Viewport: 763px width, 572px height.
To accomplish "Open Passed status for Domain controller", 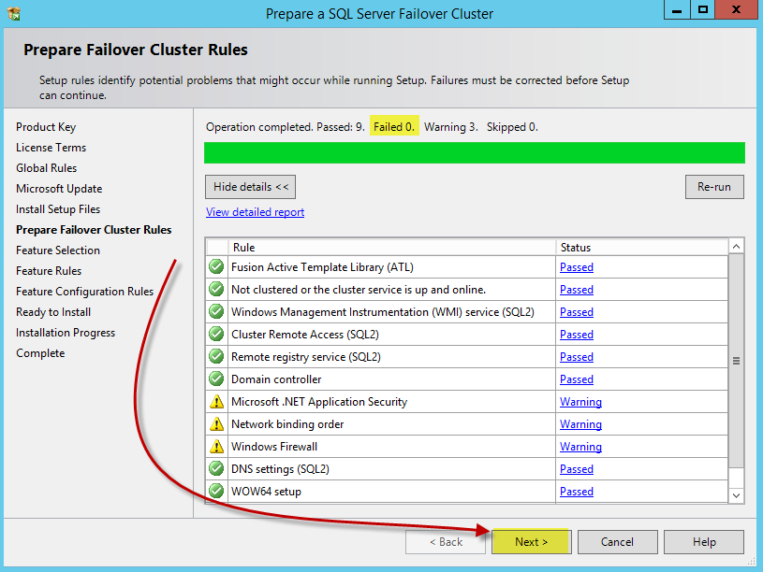I will point(576,379).
